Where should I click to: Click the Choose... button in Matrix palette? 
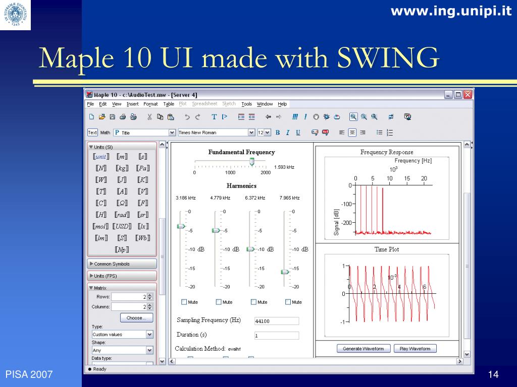tap(136, 318)
